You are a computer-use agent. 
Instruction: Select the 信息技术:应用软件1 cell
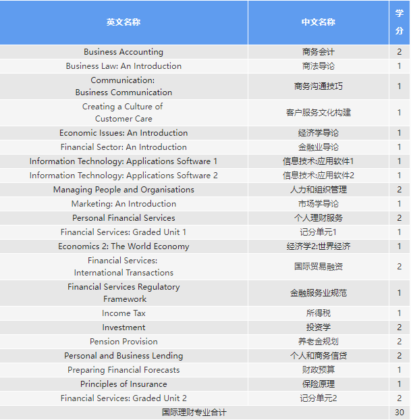point(319,161)
